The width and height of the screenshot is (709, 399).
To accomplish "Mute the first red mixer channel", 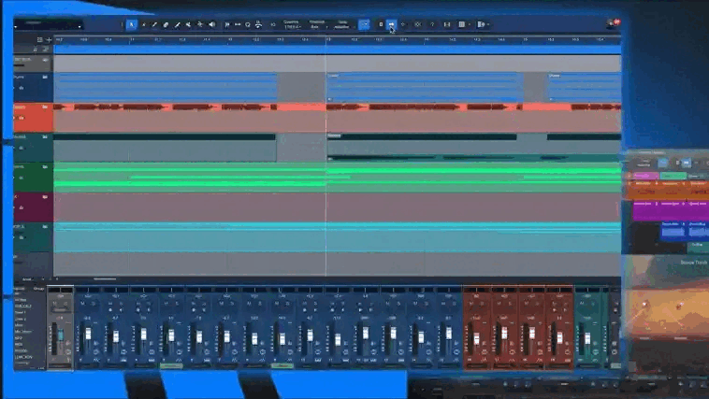I will pos(471,304).
